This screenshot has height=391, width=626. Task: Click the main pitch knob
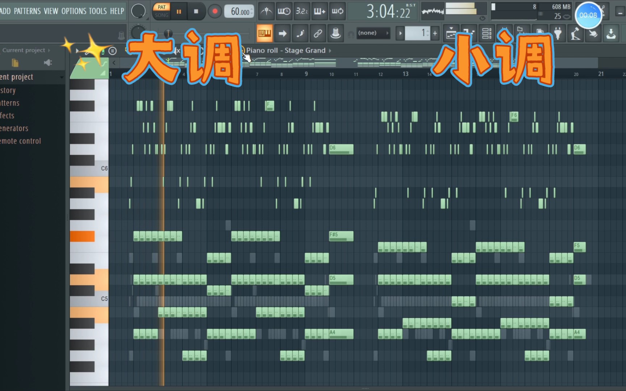pyautogui.click(x=137, y=32)
